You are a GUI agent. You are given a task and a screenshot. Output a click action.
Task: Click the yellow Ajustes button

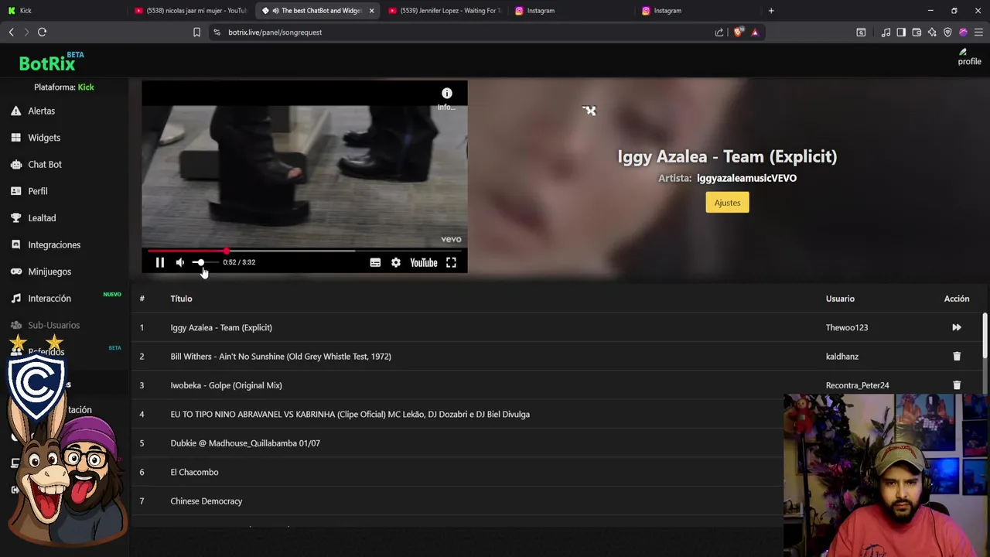point(727,203)
